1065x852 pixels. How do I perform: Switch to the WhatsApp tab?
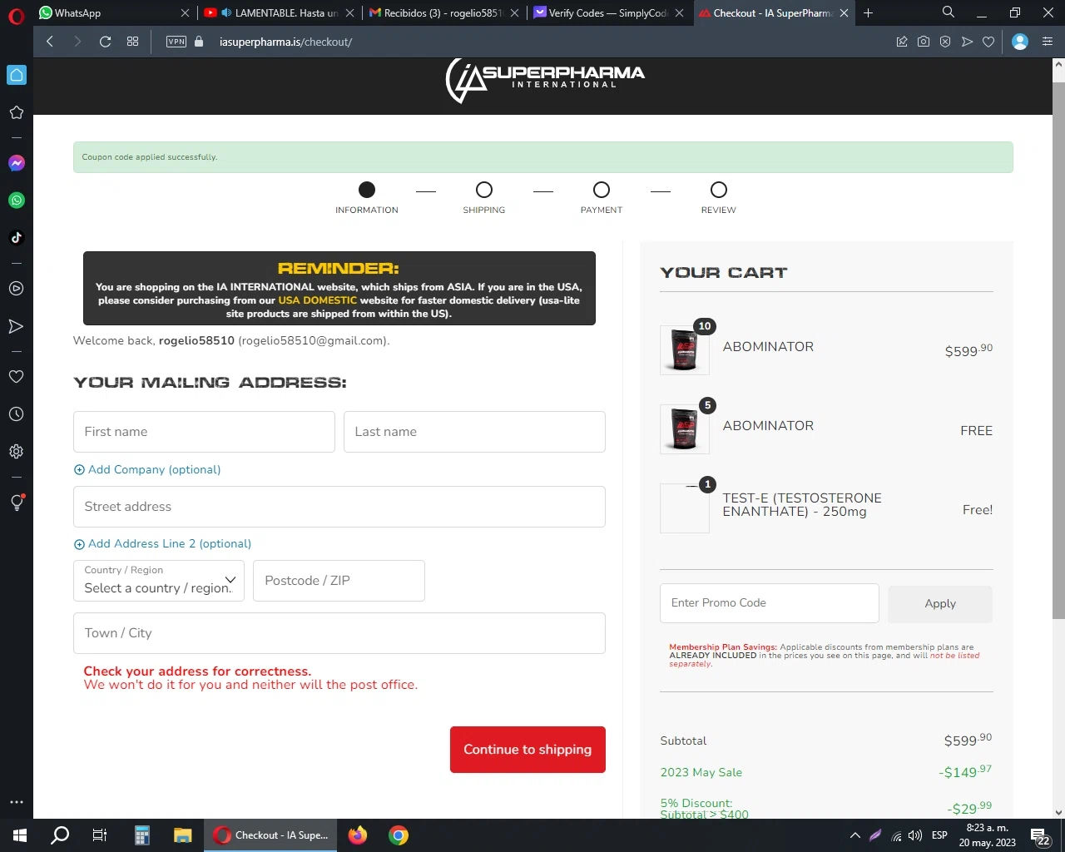[115, 12]
